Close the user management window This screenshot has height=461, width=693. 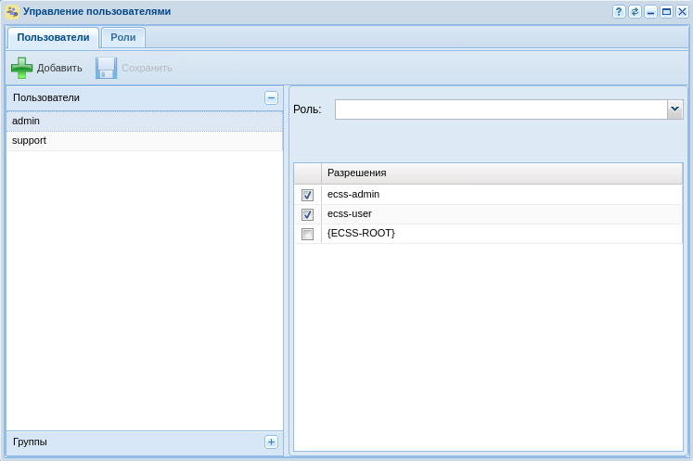tap(682, 12)
